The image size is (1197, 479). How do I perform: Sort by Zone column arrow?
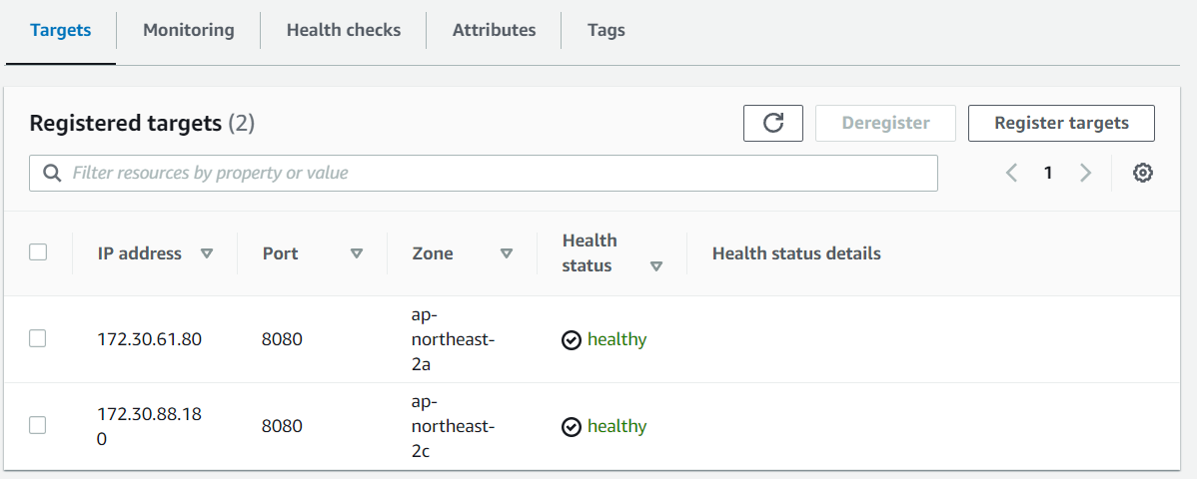(507, 253)
